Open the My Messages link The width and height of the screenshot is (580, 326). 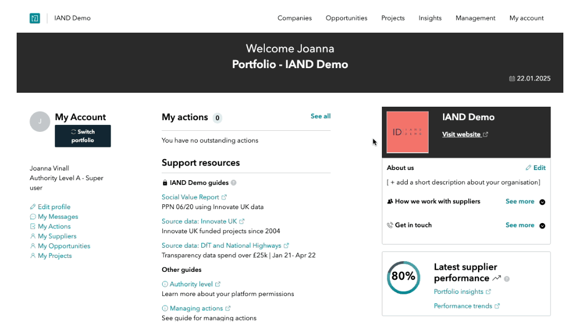click(x=57, y=217)
